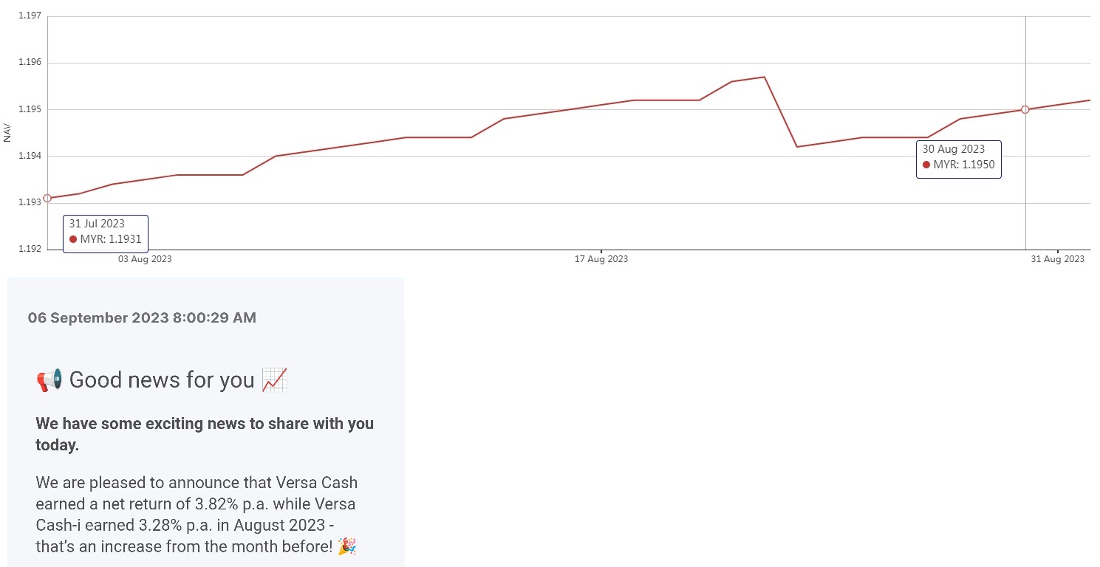This screenshot has height=567, width=1100.
Task: Click the Versa Cash net return paragraph
Action: [x=197, y=515]
